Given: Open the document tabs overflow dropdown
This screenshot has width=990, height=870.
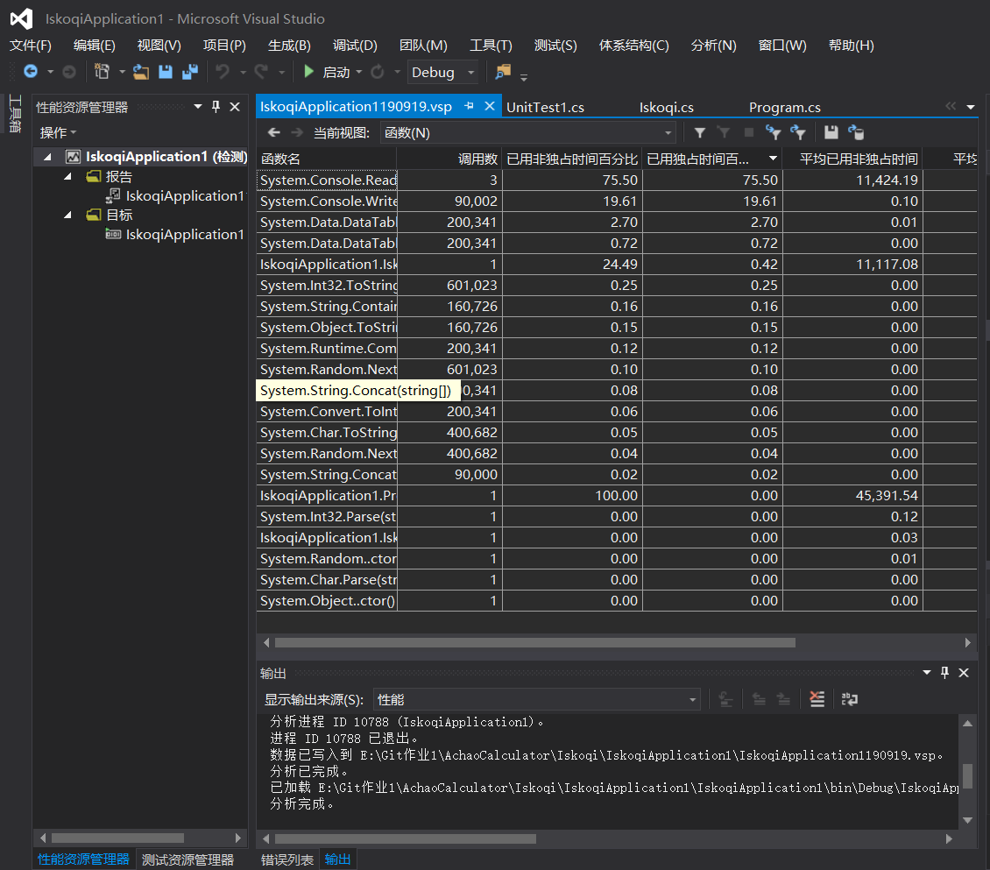Looking at the screenshot, I should click(x=971, y=107).
